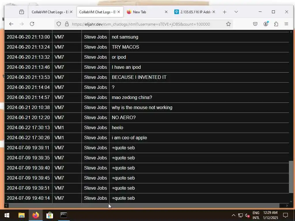Click '+quote seb' in the 19:39:35 row
Image resolution: width=295 pixels, height=221 pixels.
click(123, 158)
